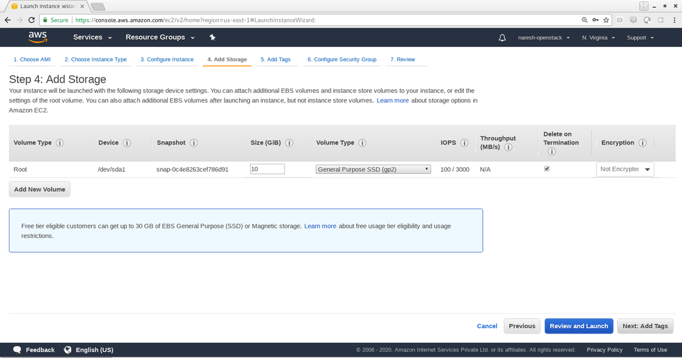Click the Cancel link

click(x=487, y=326)
